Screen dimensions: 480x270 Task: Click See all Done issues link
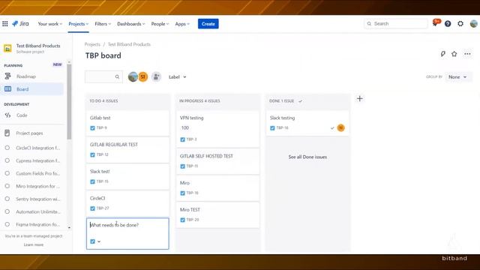pyautogui.click(x=307, y=157)
